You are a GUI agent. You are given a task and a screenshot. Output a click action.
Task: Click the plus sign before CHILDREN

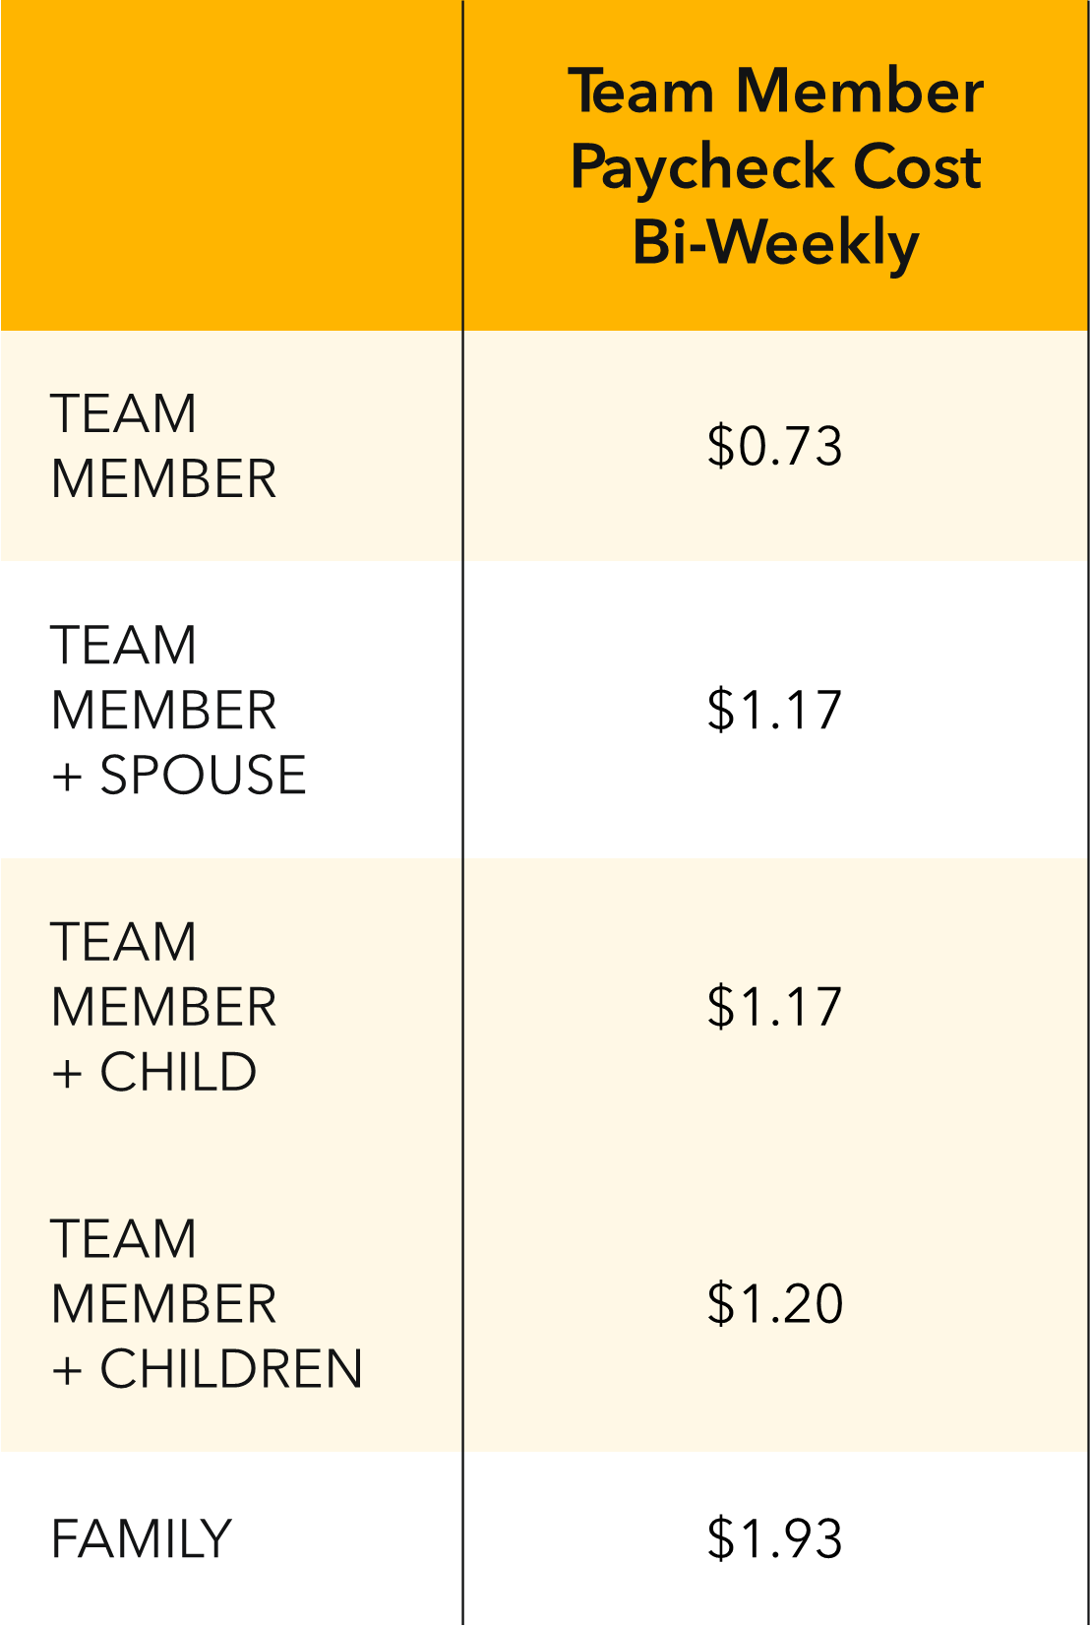(67, 1371)
